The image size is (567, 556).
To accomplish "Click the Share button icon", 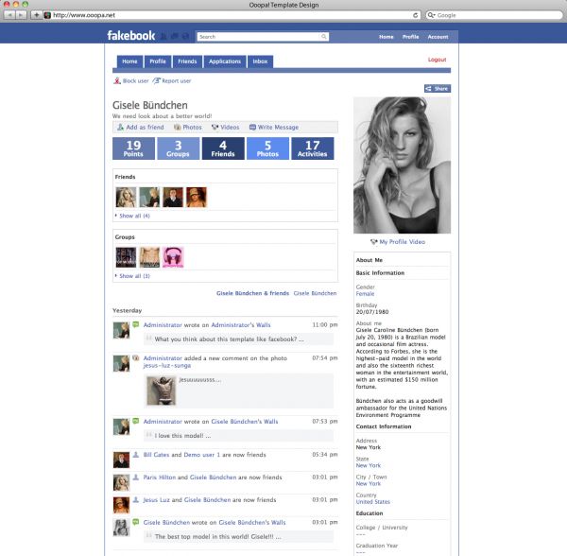I will click(x=428, y=89).
